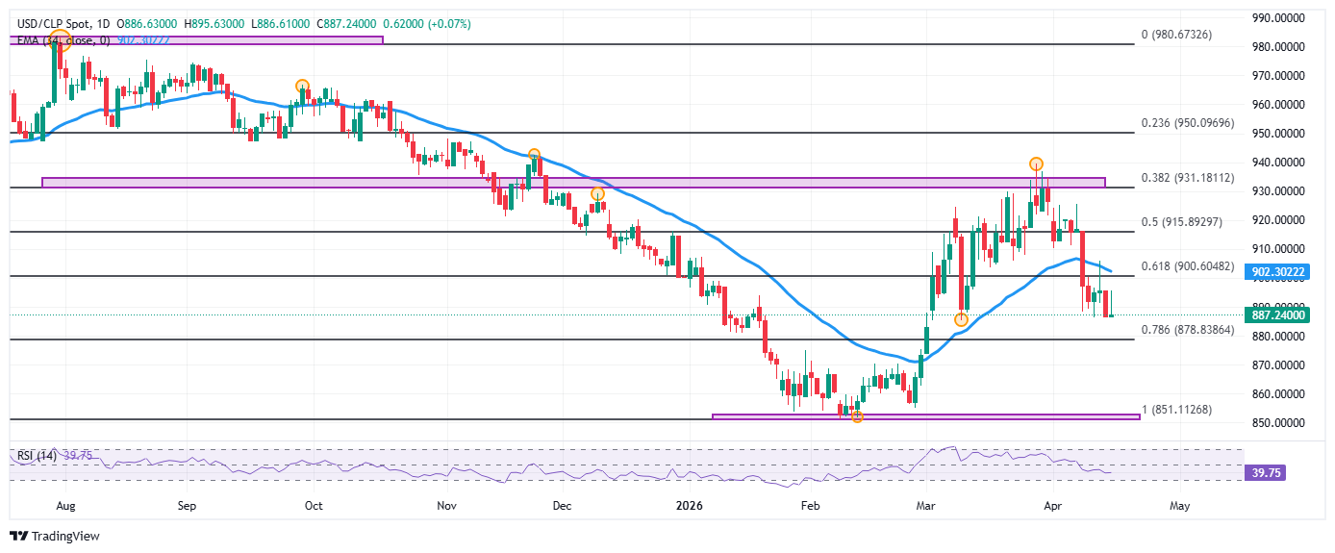The image size is (1335, 553).
Task: Select the large orange circle at the chart high
Action: pyautogui.click(x=60, y=39)
